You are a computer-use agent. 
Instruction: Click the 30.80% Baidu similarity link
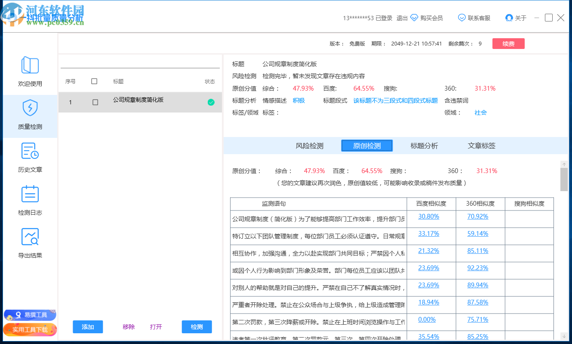click(428, 216)
